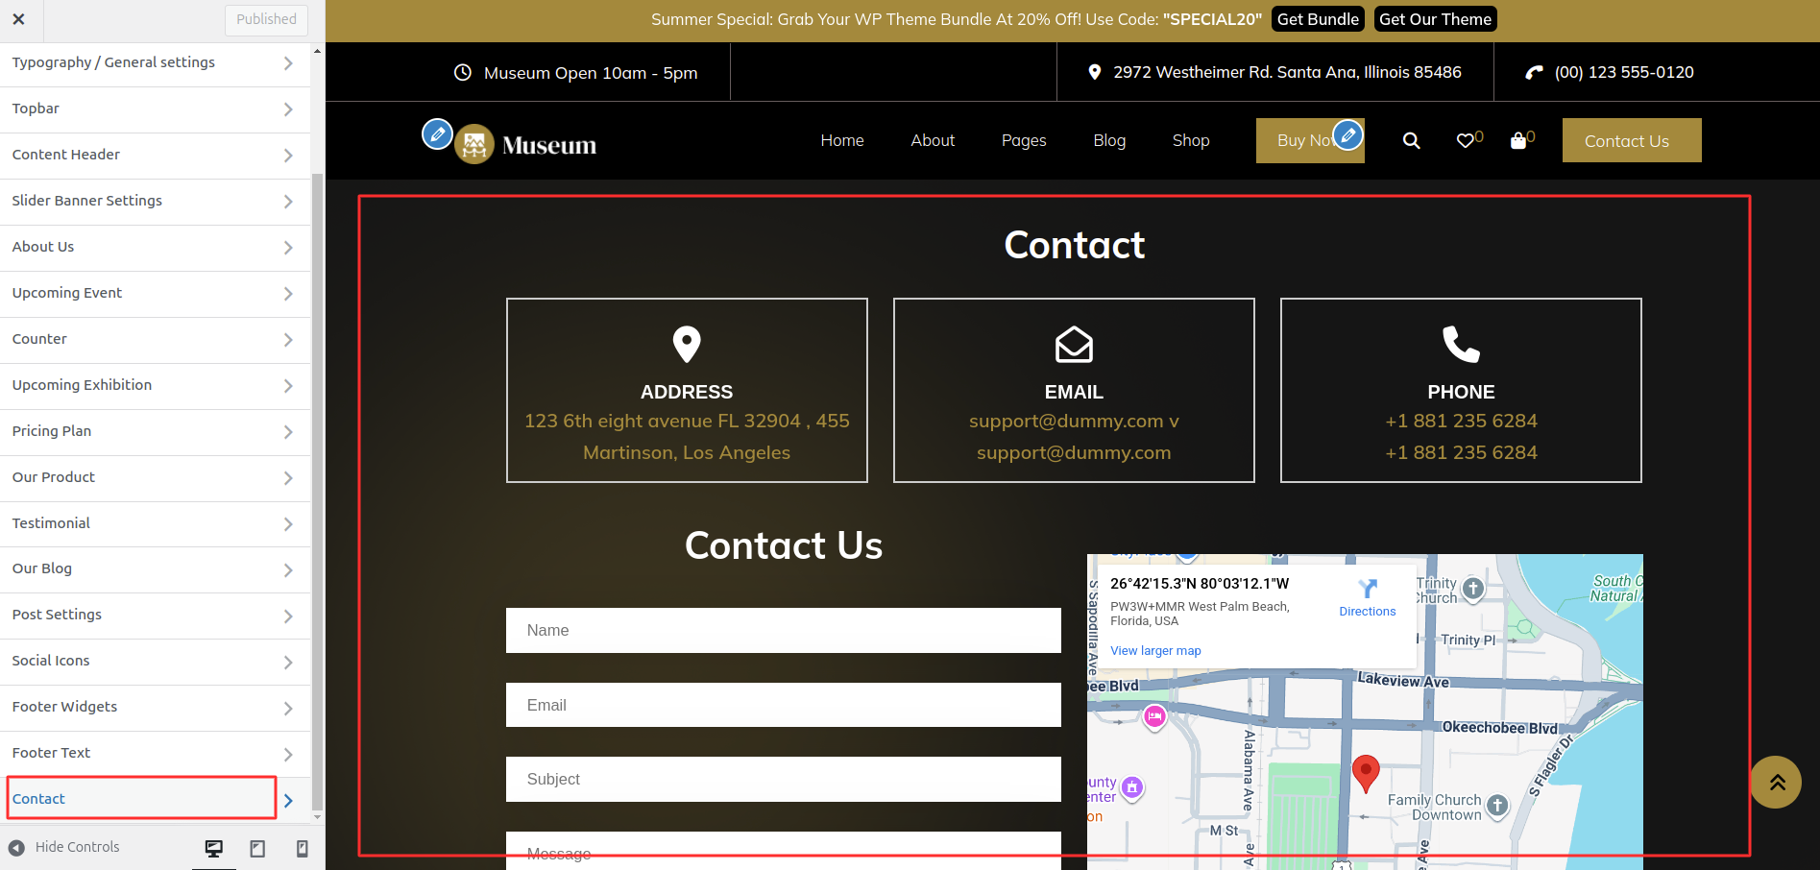The height and width of the screenshot is (870, 1820).
Task: Select Shop in the navigation menu
Action: (1190, 140)
